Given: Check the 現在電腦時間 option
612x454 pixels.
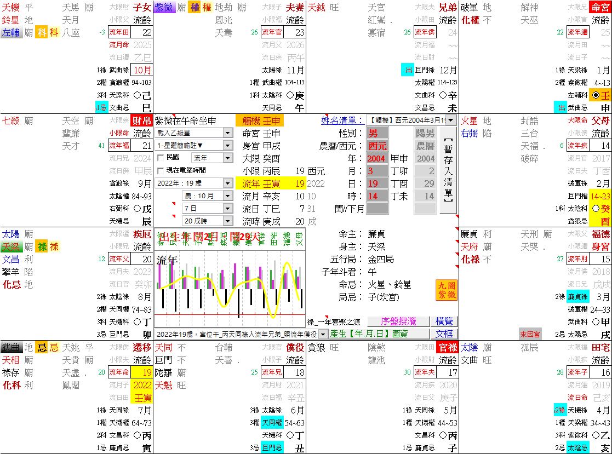Looking at the screenshot, I should point(161,170).
